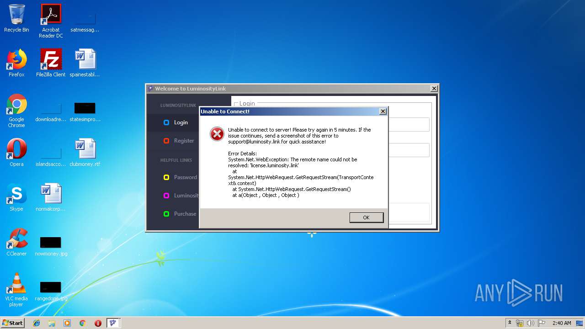Click the second login input field
The width and height of the screenshot is (585, 329).
tap(409, 150)
